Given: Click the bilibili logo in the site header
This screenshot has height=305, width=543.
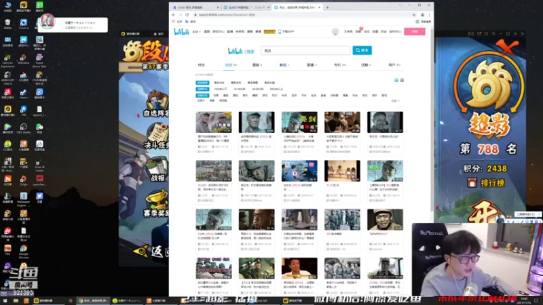Looking at the screenshot, I should pos(181,32).
